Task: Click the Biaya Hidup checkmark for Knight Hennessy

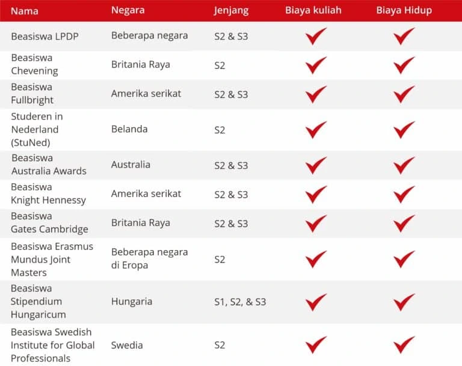Action: pos(404,194)
